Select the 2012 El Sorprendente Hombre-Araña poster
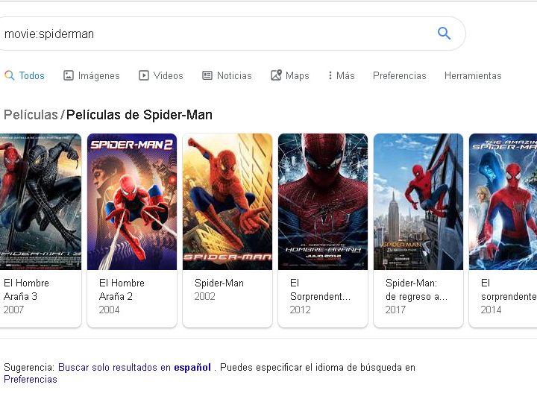 pos(323,201)
